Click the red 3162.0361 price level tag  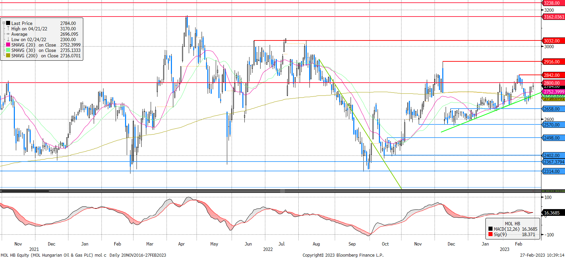(x=554, y=17)
